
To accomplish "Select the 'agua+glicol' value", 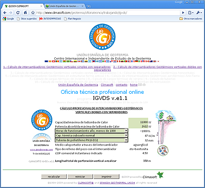I will click(x=140, y=145).
